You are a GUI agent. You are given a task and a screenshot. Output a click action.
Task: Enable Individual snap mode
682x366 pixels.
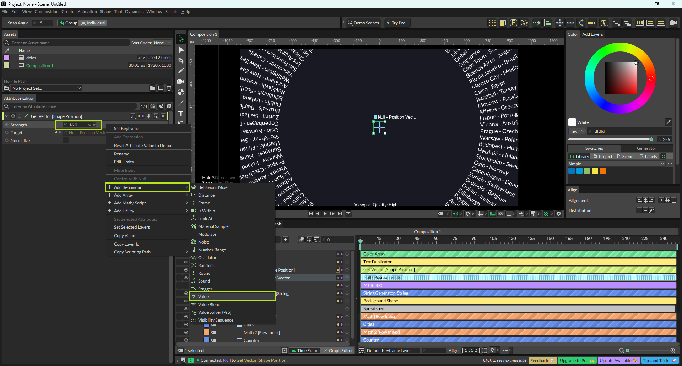93,23
